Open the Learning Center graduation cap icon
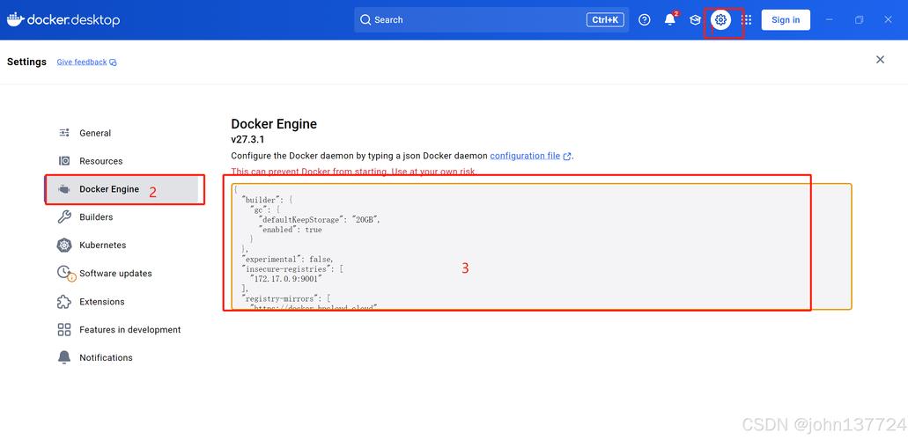Screen dimensions: 908x440 (695, 19)
